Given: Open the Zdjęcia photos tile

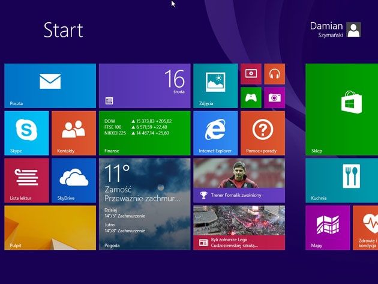Looking at the screenshot, I should tap(215, 86).
